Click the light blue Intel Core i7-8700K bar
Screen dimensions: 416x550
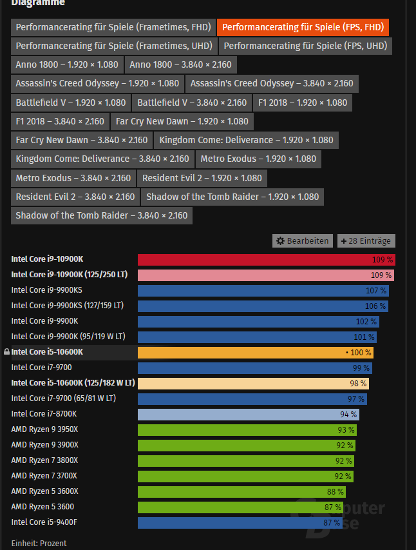[249, 415]
